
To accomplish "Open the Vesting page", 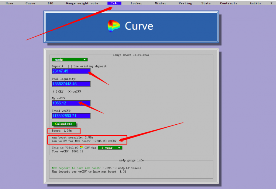I will pyautogui.click(x=185, y=3).
